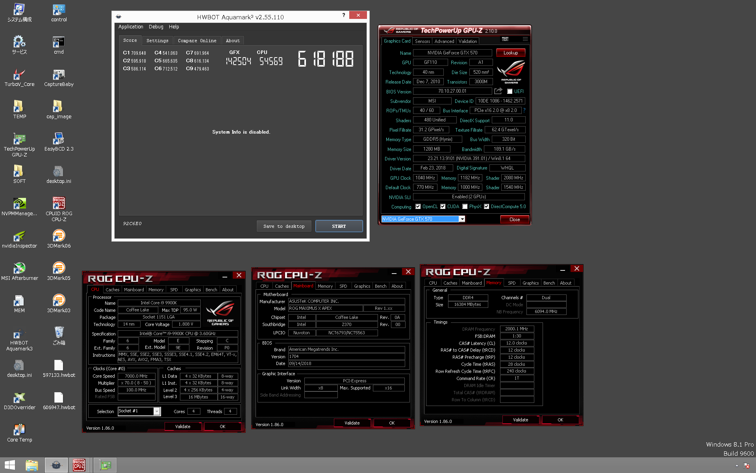The width and height of the screenshot is (756, 473).
Task: Open GPU-Z Advanced tab
Action: coord(444,41)
